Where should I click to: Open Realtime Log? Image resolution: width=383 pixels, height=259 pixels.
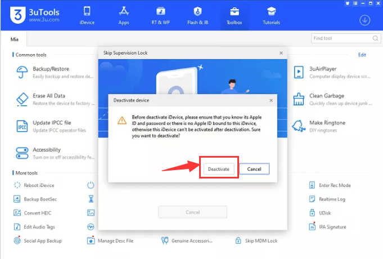click(327, 199)
